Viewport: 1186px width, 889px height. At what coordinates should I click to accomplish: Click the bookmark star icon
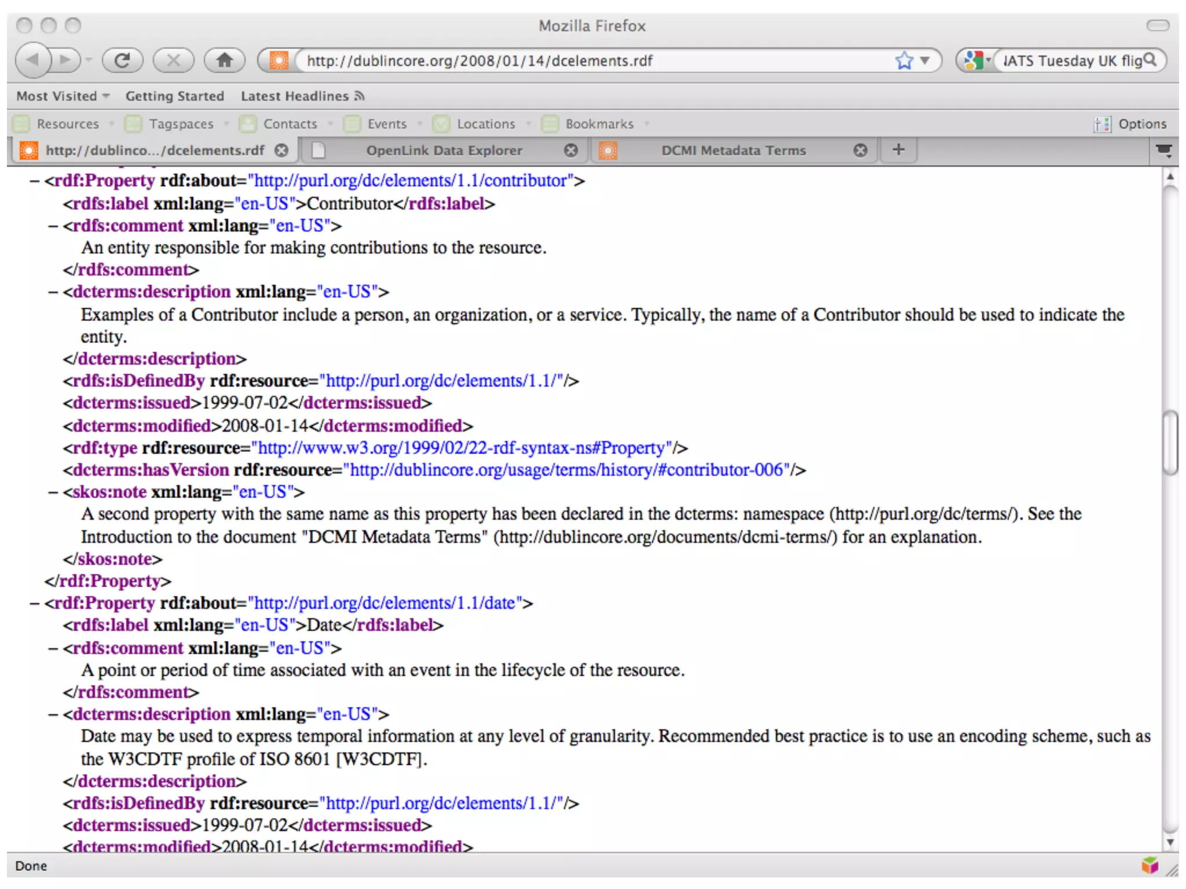[x=904, y=60]
